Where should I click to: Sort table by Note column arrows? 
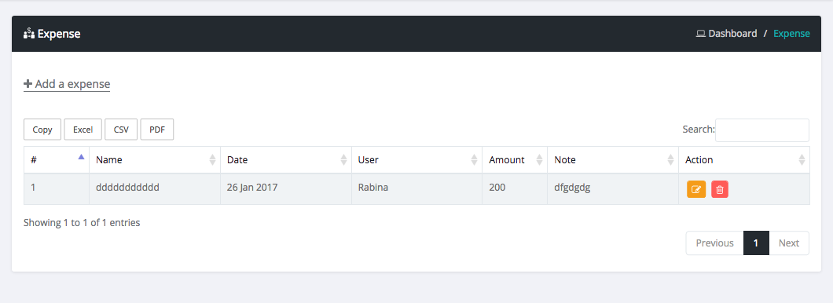(671, 159)
